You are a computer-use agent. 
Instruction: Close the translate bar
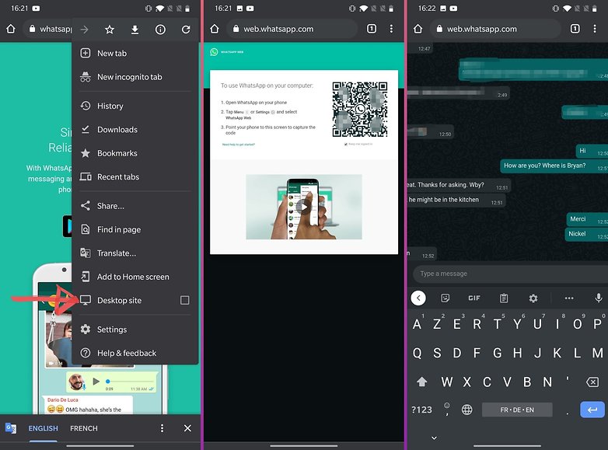coord(187,428)
